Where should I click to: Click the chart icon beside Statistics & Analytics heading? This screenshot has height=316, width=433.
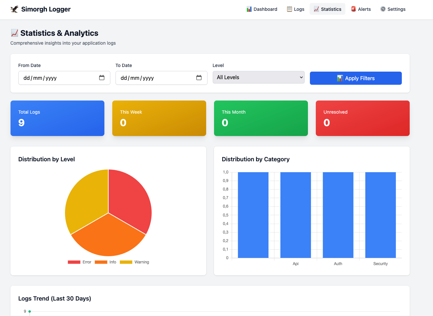pos(14,33)
